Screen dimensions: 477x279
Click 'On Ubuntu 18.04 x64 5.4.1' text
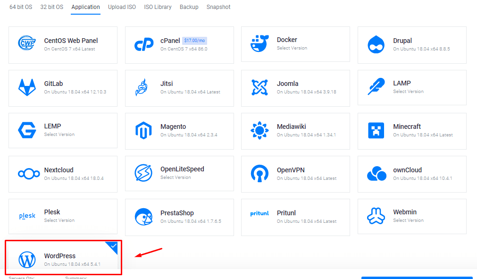[x=72, y=264]
